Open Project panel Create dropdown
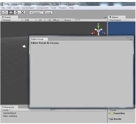Image resolution: width=136 pixels, height=124 pixels. tap(114, 110)
